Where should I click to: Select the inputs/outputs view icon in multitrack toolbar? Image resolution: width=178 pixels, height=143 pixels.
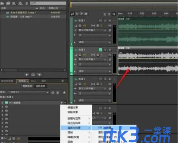[72, 14]
